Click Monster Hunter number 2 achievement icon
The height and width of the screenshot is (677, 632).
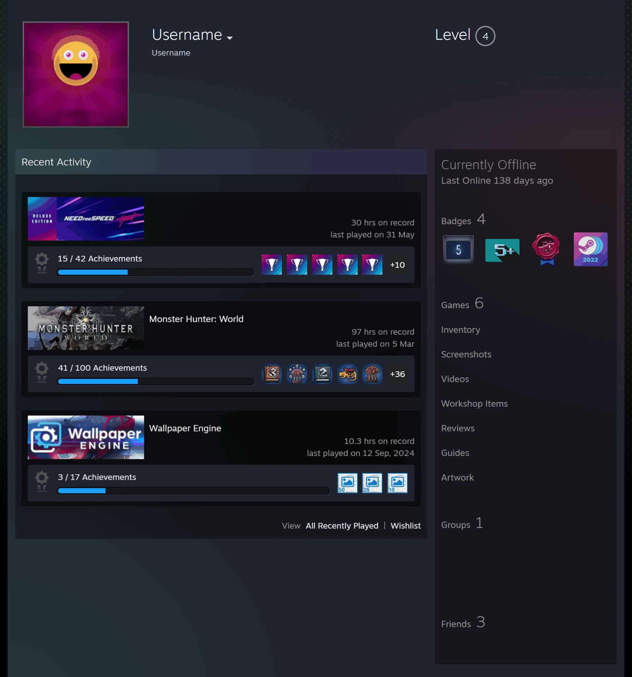click(x=322, y=374)
